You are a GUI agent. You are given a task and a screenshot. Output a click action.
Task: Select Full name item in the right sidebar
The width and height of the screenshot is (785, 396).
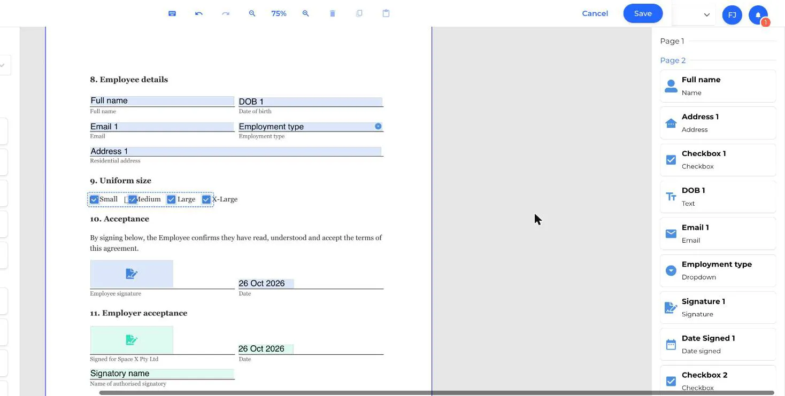pos(718,86)
